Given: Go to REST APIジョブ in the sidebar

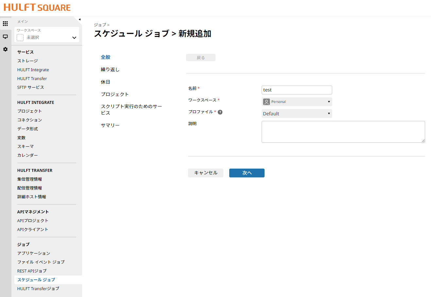Looking at the screenshot, I should pos(32,271).
